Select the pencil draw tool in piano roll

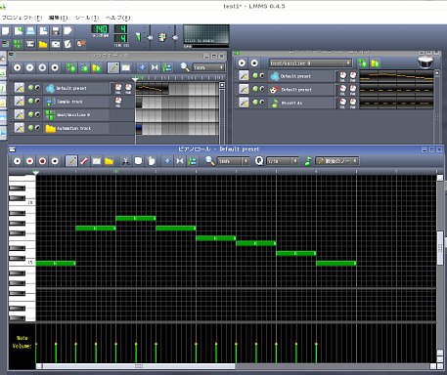71,161
